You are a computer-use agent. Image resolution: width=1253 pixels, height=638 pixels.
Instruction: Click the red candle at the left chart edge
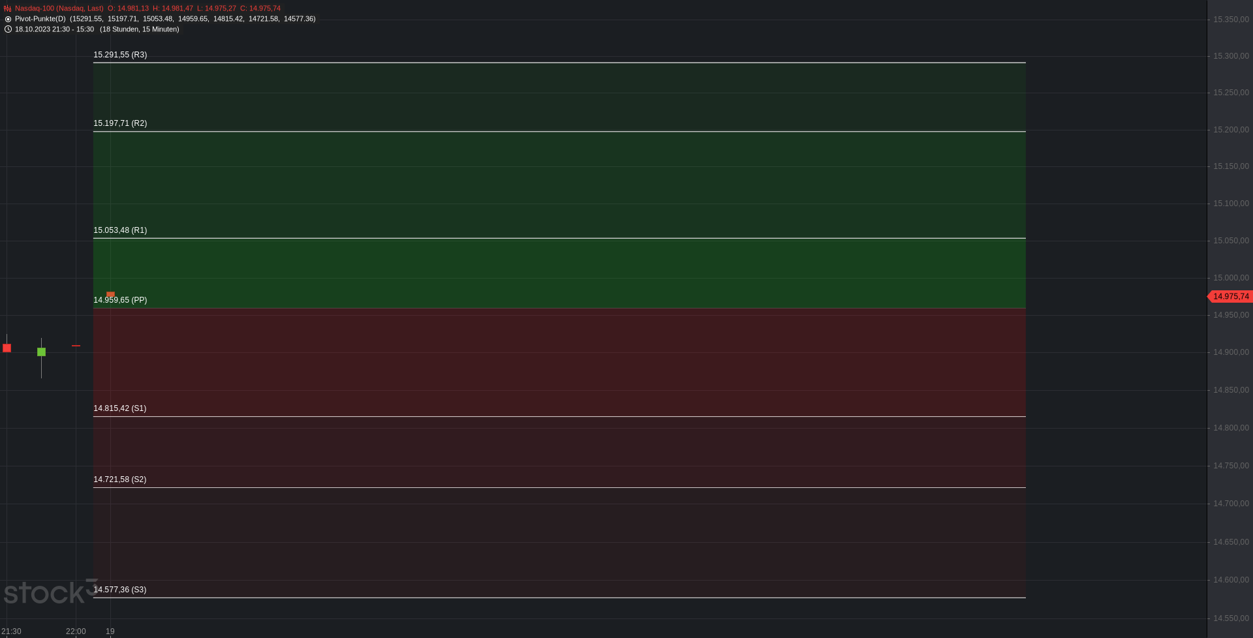7,348
